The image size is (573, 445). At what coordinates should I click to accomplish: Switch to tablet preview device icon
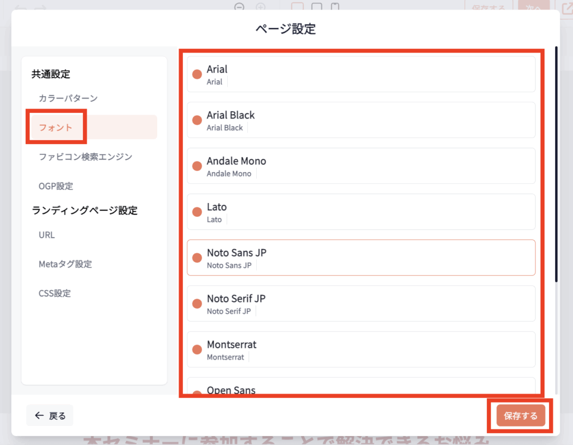pos(317,7)
